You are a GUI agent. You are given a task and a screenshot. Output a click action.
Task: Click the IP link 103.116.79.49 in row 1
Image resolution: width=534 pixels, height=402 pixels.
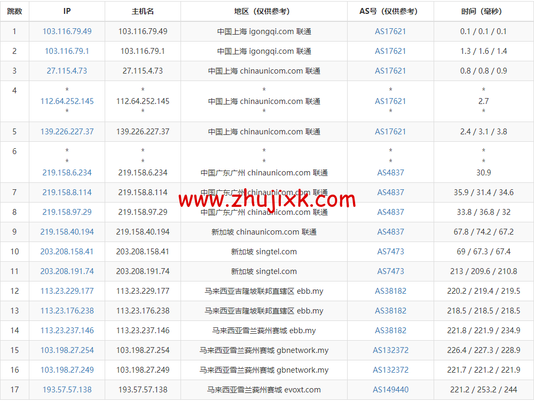66,31
